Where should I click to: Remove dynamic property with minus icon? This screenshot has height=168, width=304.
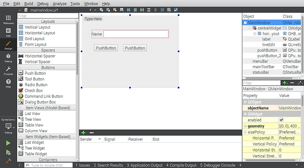[292, 83]
